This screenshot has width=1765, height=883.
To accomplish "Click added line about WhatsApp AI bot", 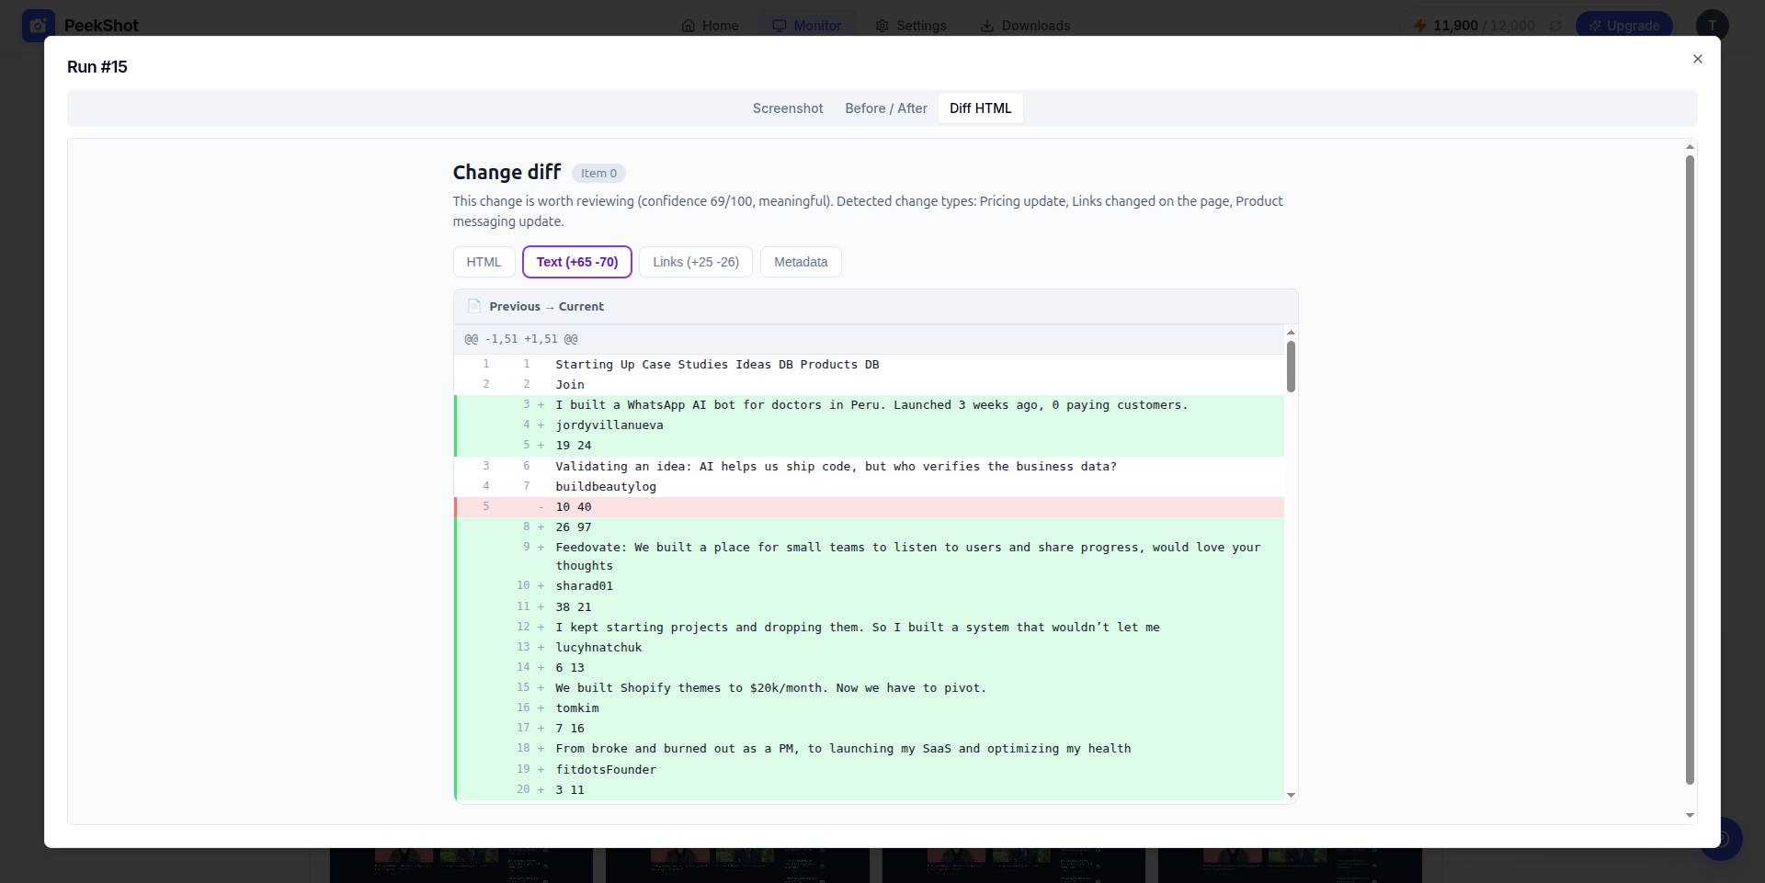I will [869, 405].
